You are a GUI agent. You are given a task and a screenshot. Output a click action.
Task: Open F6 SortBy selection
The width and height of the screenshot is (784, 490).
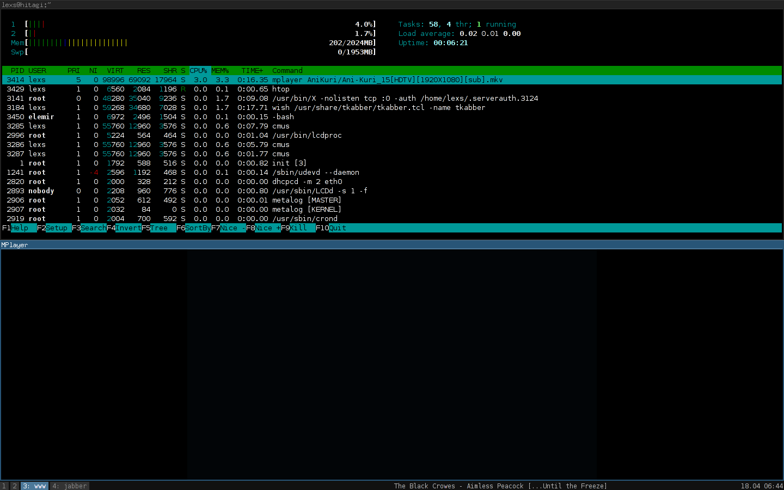click(194, 228)
